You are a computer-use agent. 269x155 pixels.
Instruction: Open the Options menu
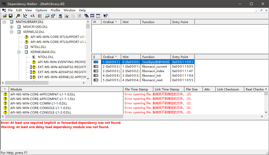click(x=41, y=10)
